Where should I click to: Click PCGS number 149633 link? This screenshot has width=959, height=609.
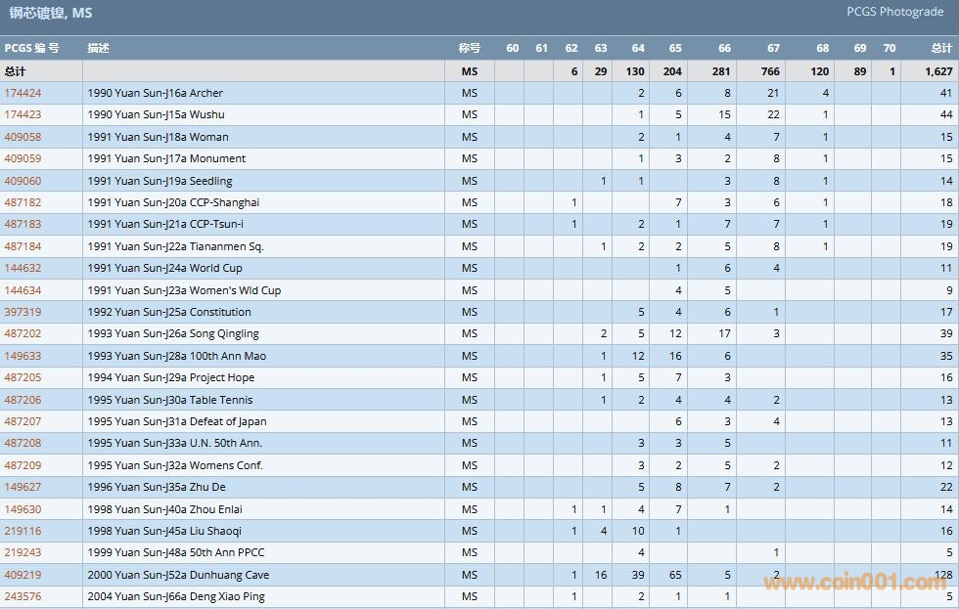(23, 356)
